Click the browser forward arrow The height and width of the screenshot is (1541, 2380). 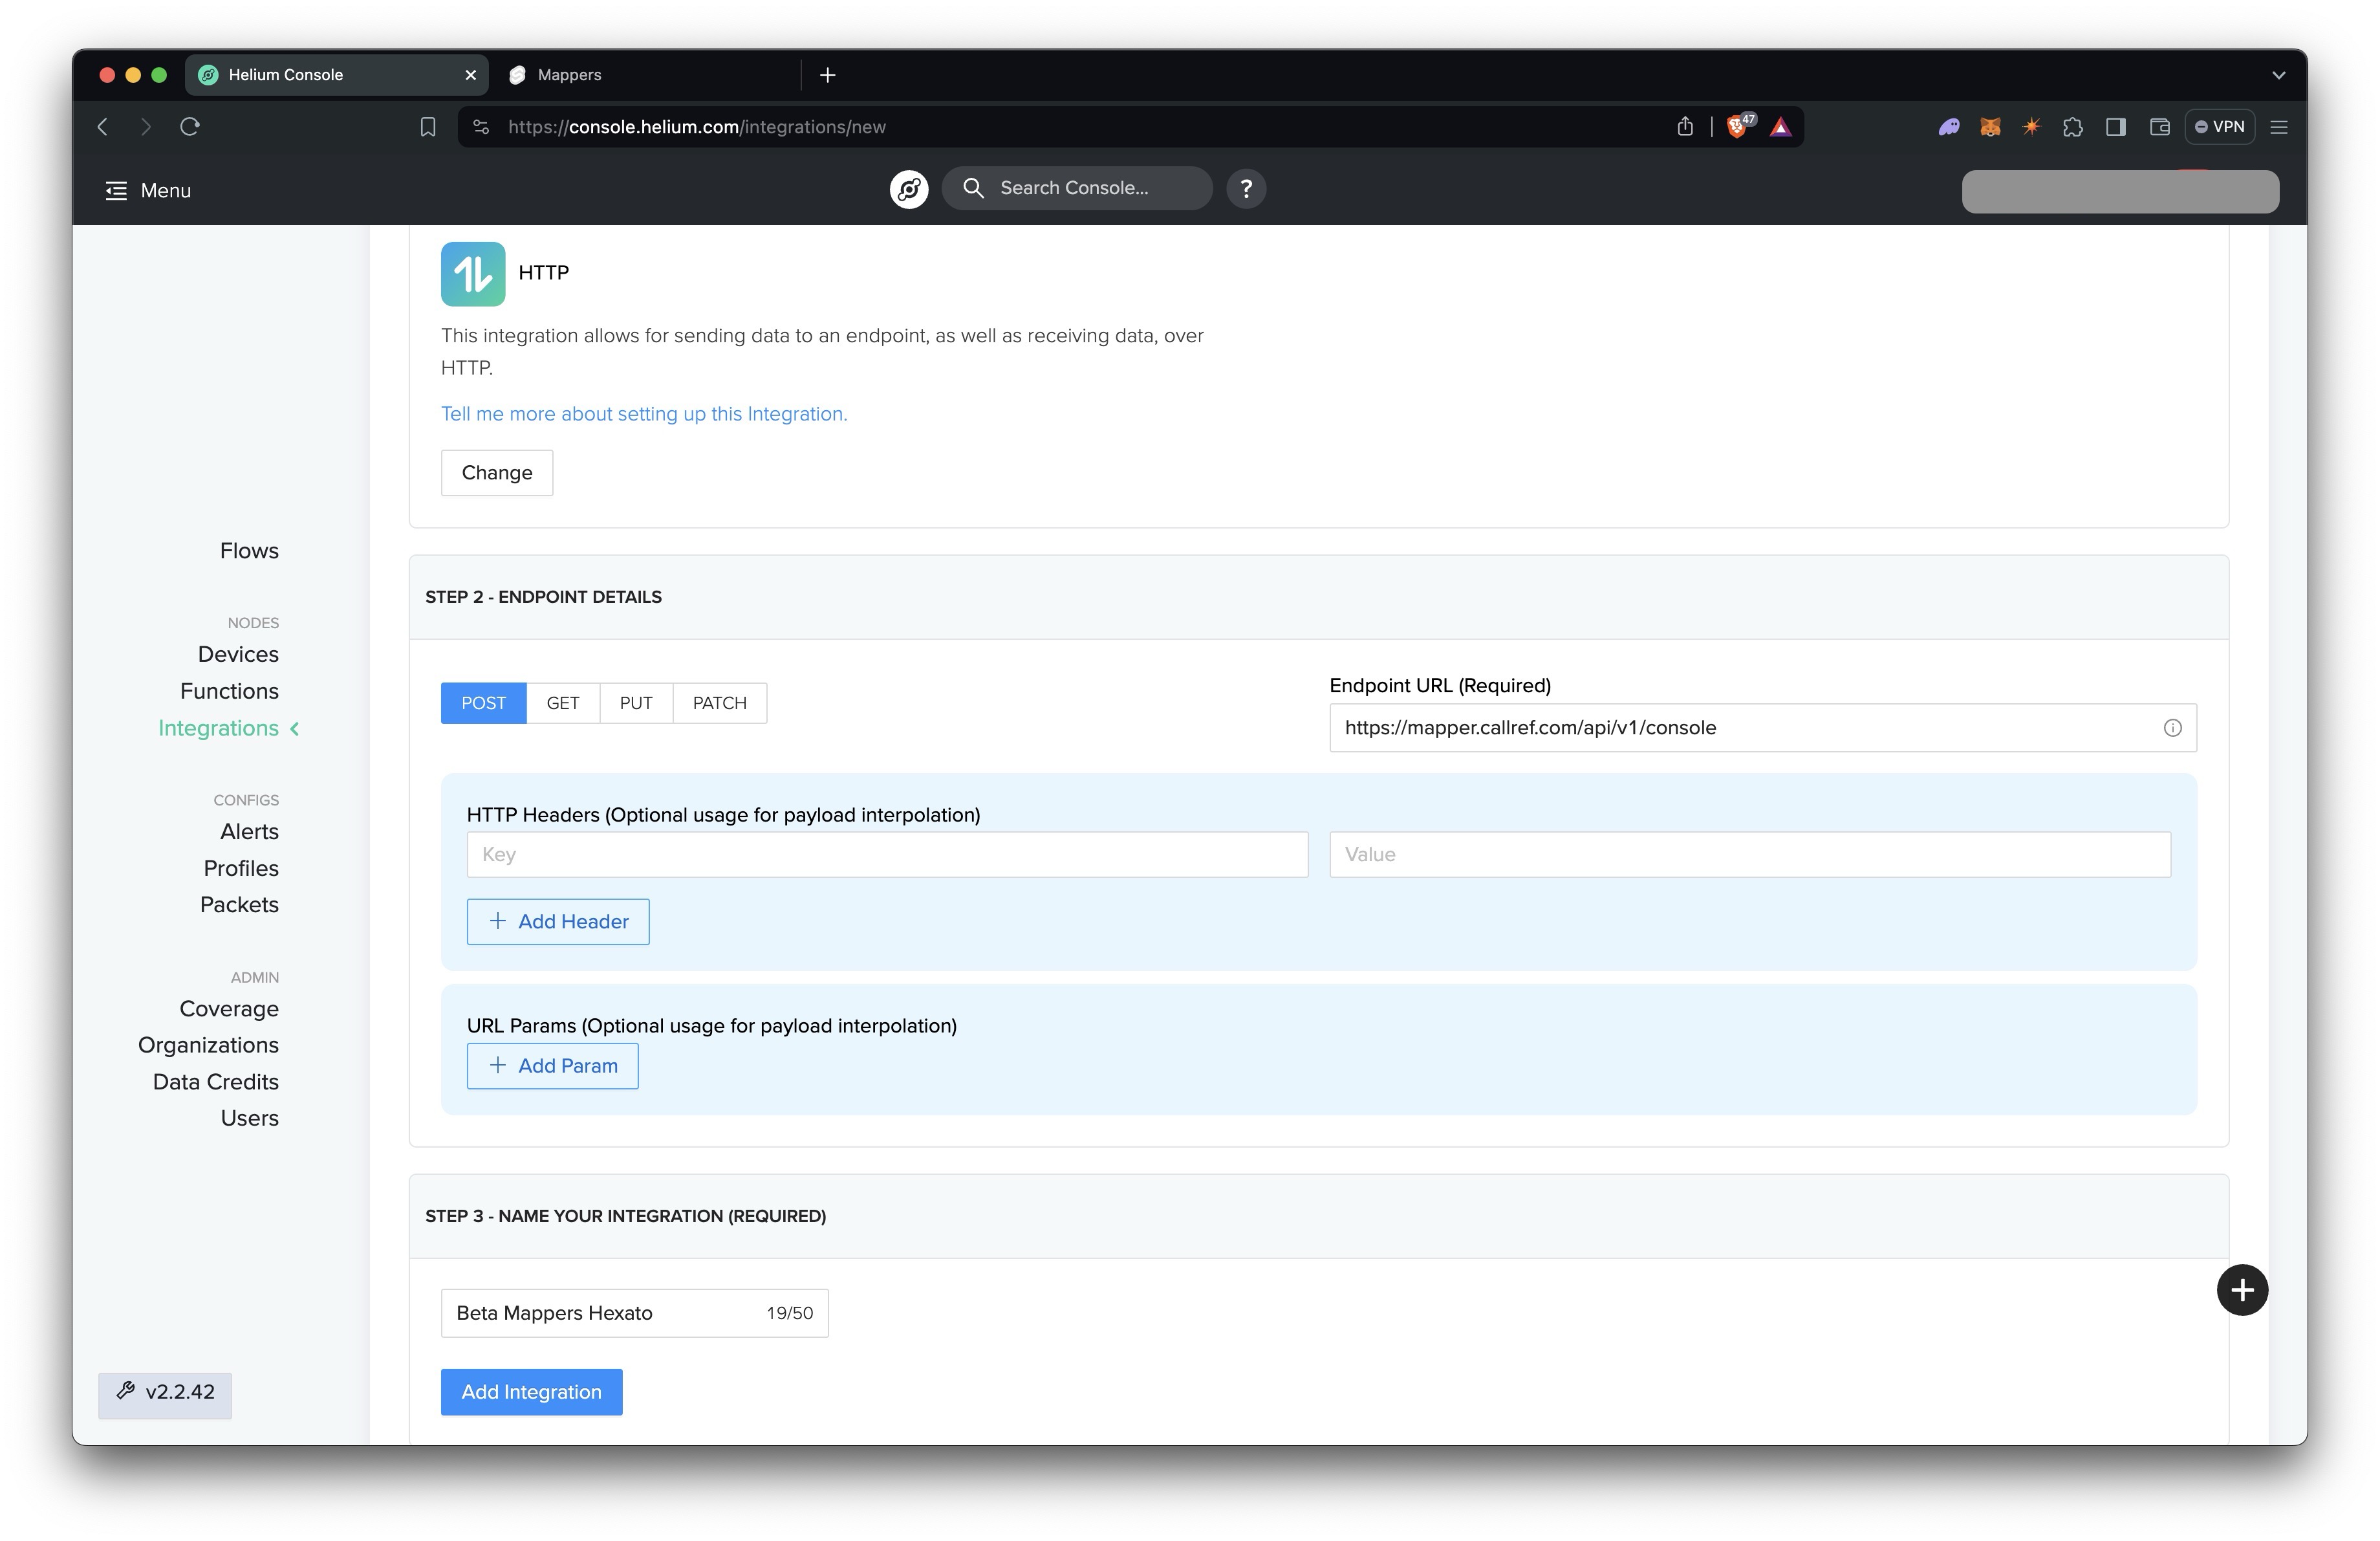click(x=146, y=127)
